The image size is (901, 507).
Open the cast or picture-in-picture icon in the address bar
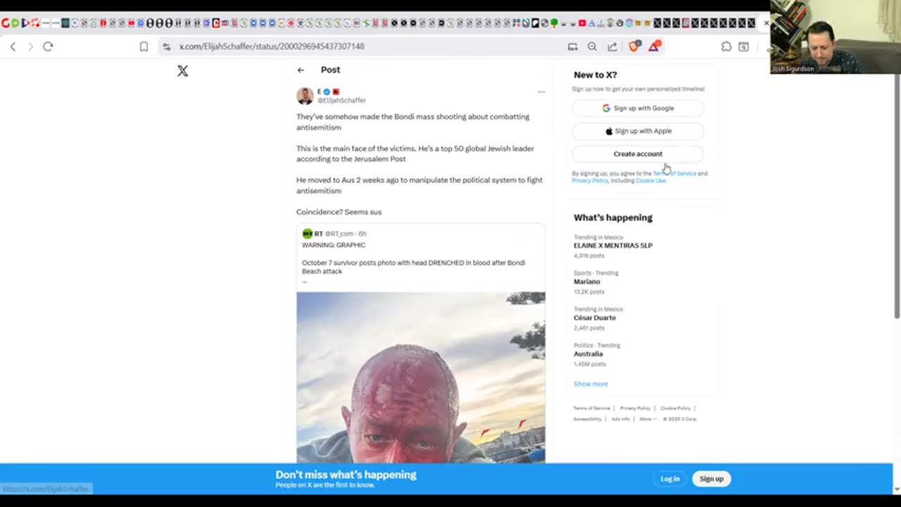tap(572, 46)
